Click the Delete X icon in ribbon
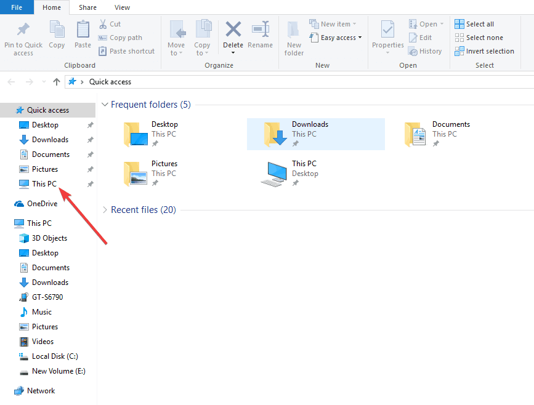This screenshot has height=405, width=534. pos(233,29)
